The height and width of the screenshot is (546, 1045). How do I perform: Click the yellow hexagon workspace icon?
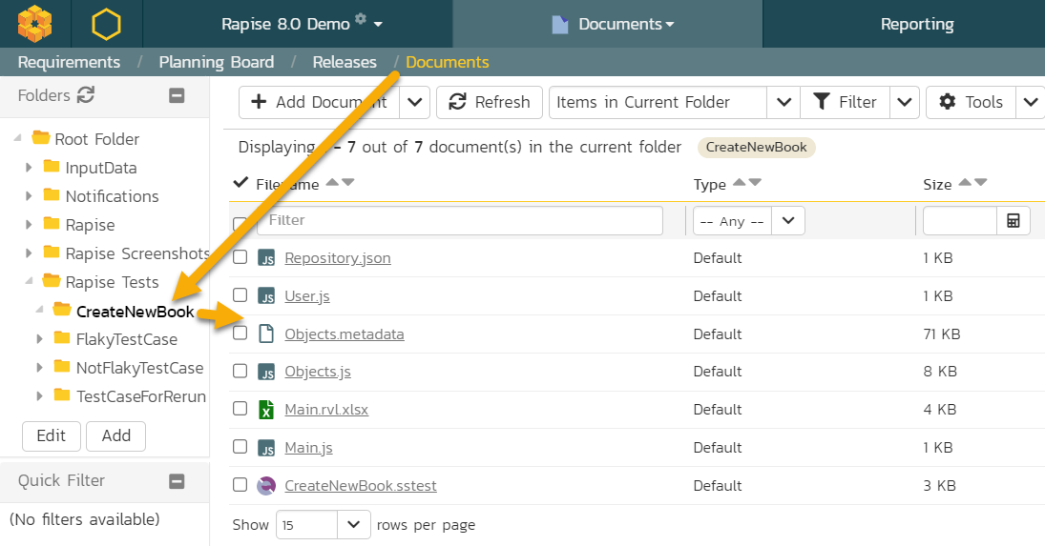[106, 24]
